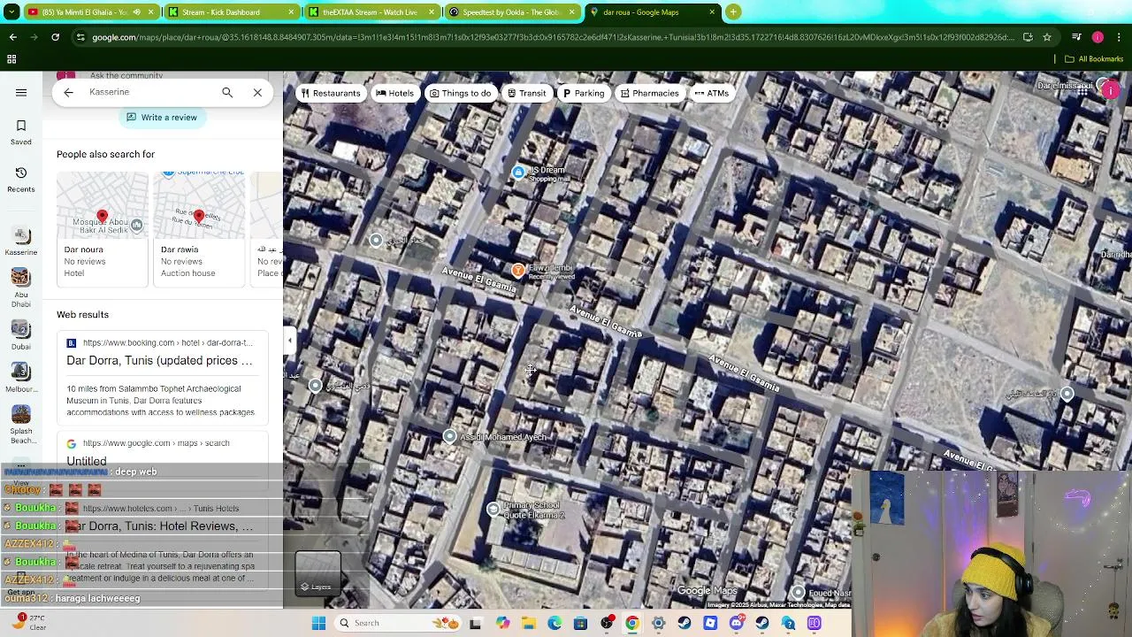1132x637 pixels.
Task: Open a new browser tab
Action: [734, 12]
